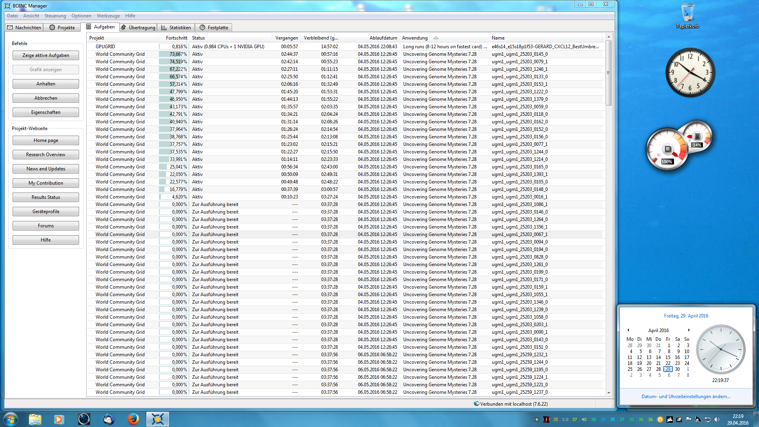Toggle sort arrow on Anwendung column
This screenshot has width=759, height=427.
[x=436, y=38]
